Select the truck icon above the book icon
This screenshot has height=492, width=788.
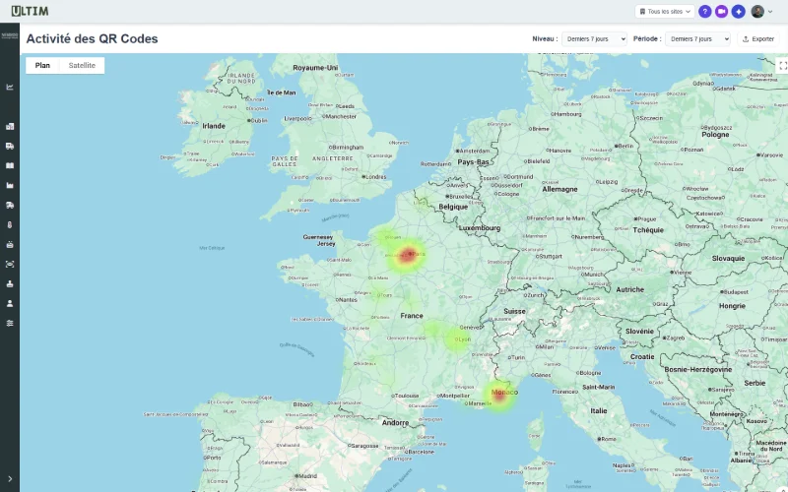(x=10, y=146)
